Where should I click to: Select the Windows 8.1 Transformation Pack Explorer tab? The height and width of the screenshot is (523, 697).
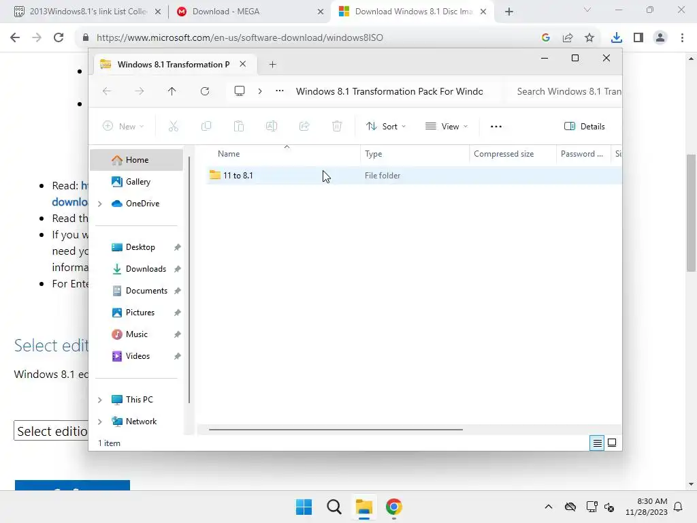tap(174, 65)
